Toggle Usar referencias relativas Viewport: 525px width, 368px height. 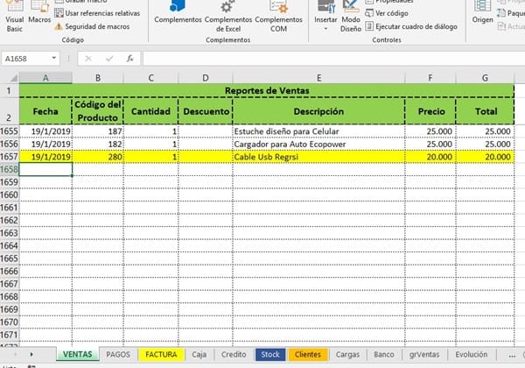click(97, 13)
